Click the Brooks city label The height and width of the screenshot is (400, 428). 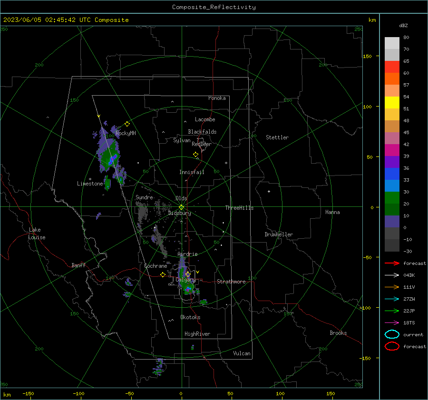pos(338,333)
